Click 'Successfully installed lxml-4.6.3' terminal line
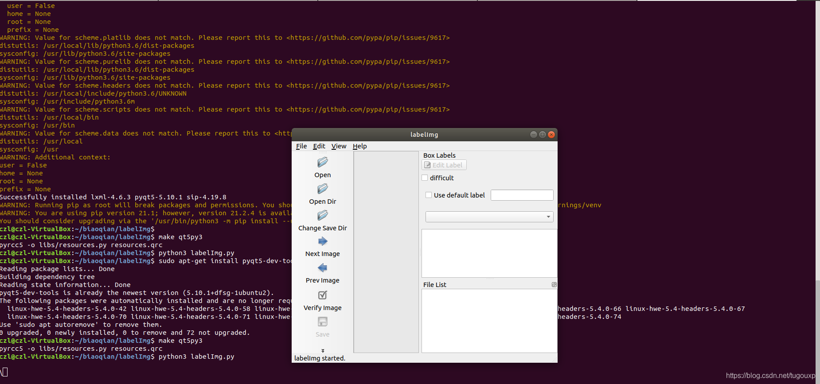Screen dimensions: 820x384 [113, 197]
